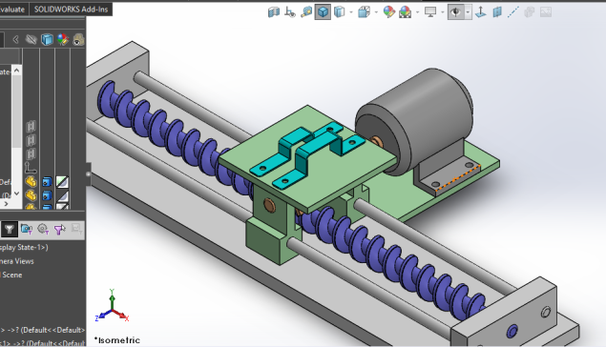606x347 pixels.
Task: Click Appearances column header color ball
Action: click(x=63, y=39)
